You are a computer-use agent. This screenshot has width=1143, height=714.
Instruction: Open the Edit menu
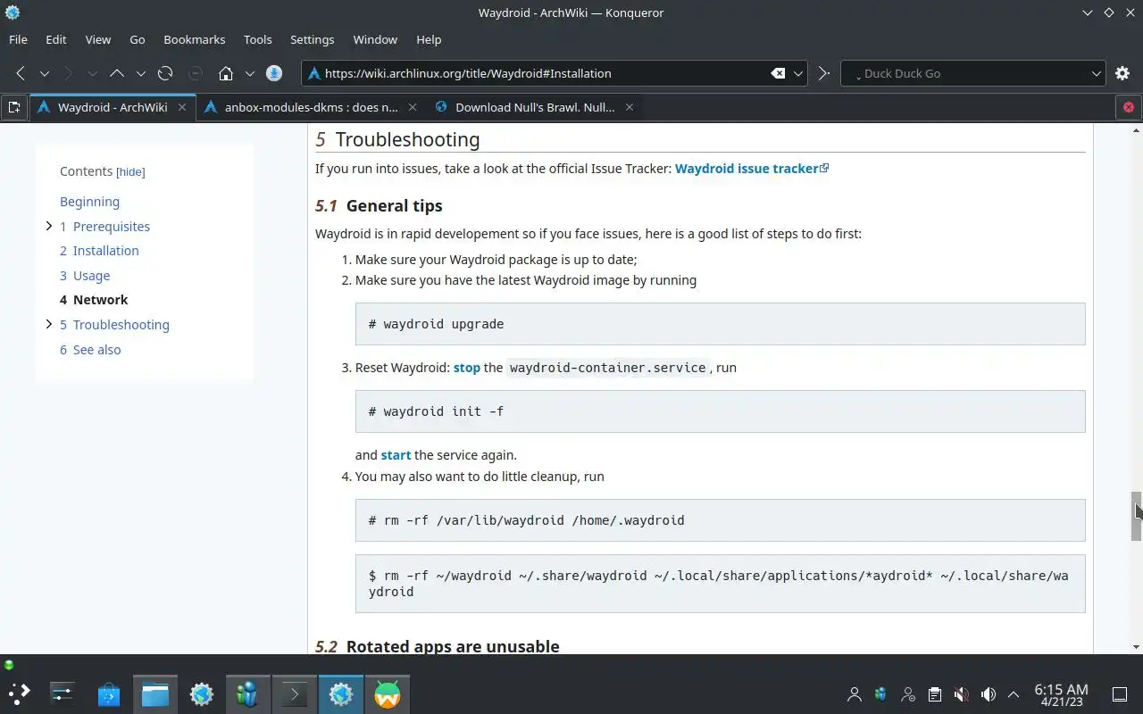pos(55,39)
